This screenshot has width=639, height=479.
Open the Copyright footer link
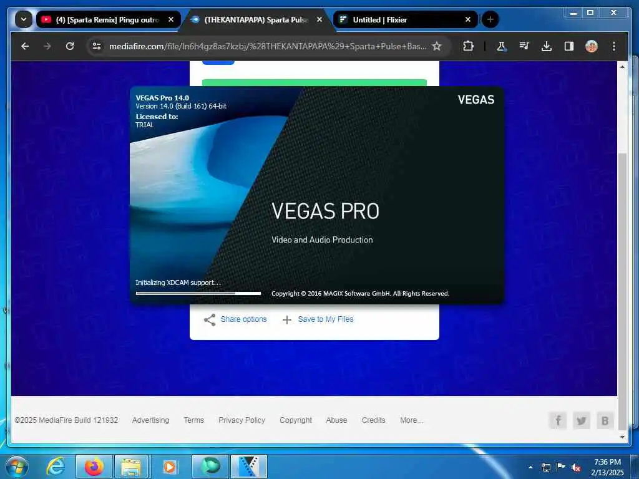pyautogui.click(x=296, y=420)
